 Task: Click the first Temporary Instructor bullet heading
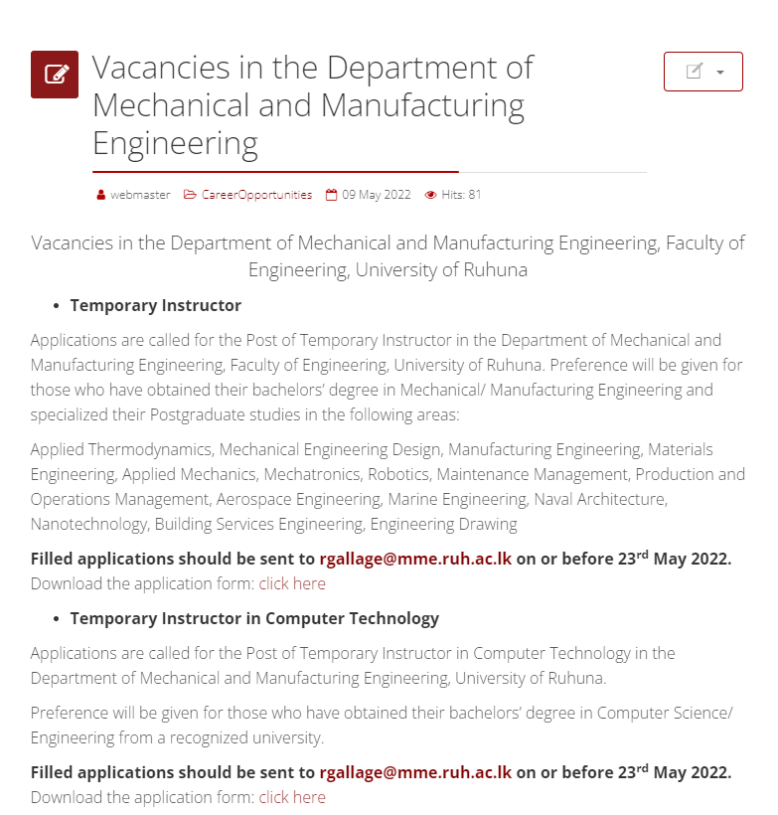coord(155,305)
